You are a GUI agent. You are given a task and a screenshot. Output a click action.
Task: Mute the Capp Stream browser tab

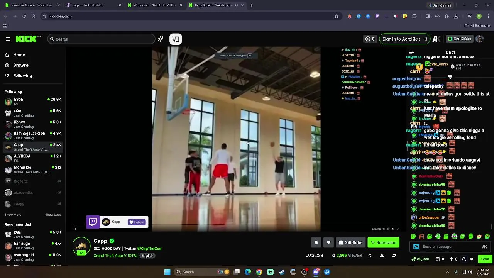(x=236, y=5)
